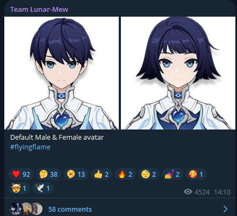Click the 14:10 message timestamp

(222, 192)
